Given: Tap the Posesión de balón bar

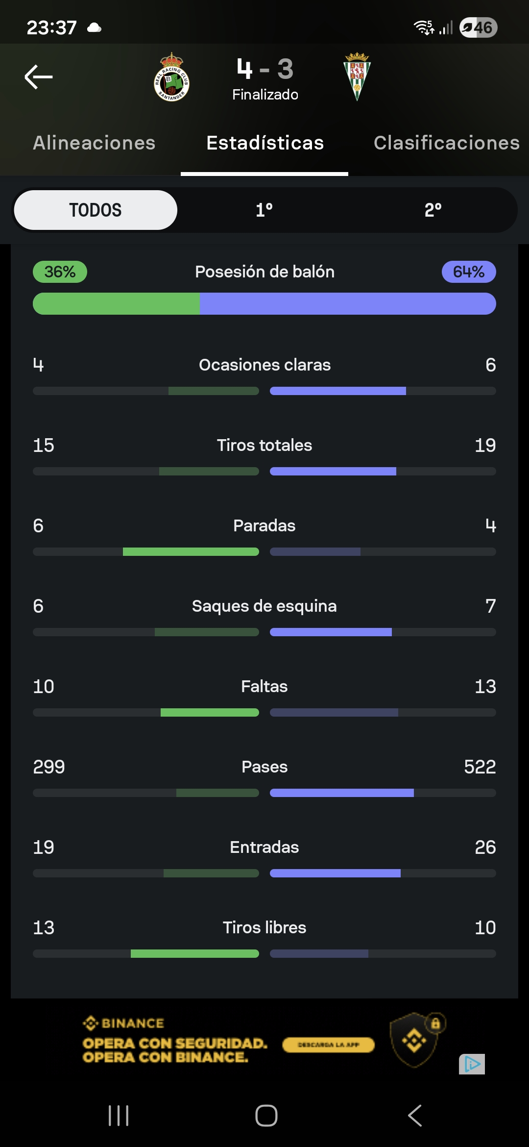Looking at the screenshot, I should click(264, 304).
